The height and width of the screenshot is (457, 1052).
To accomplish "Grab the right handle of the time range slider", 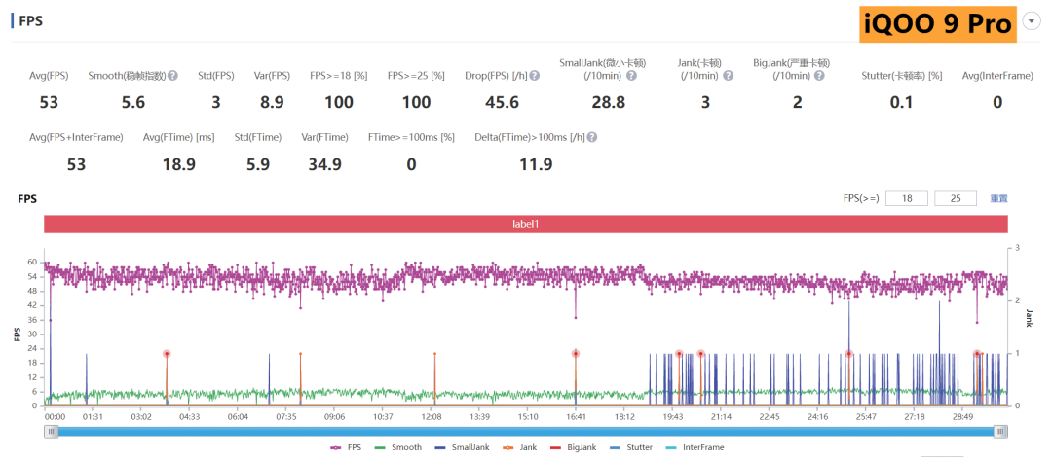I will point(1001,433).
